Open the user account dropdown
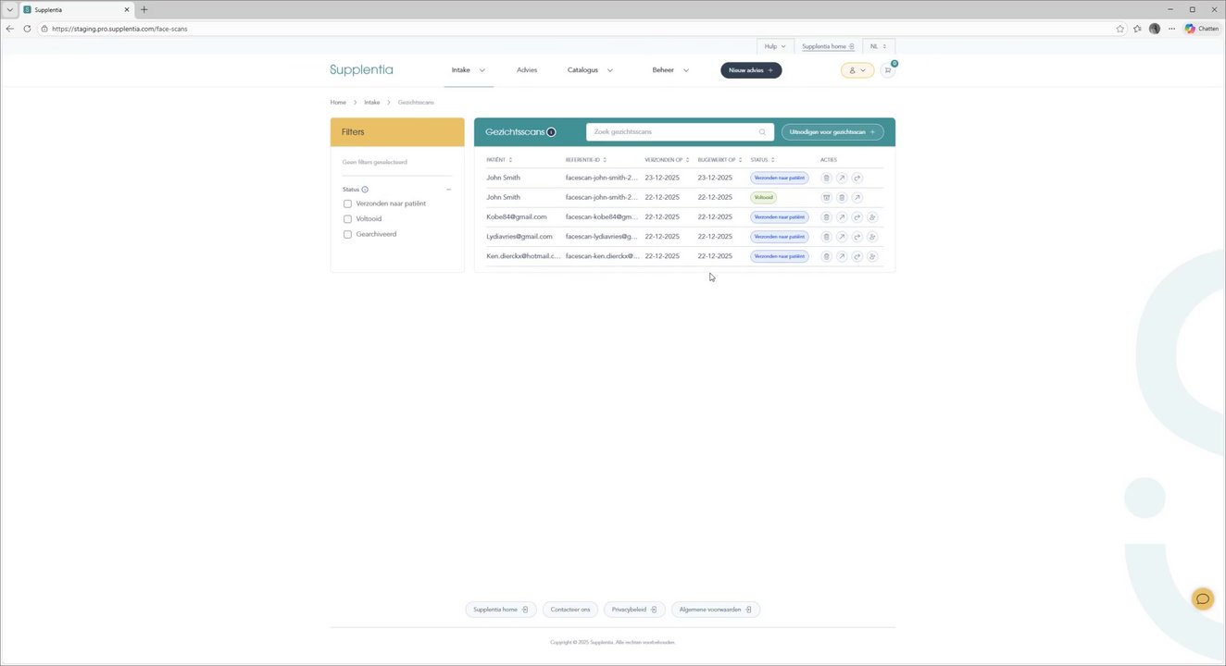 (x=857, y=70)
